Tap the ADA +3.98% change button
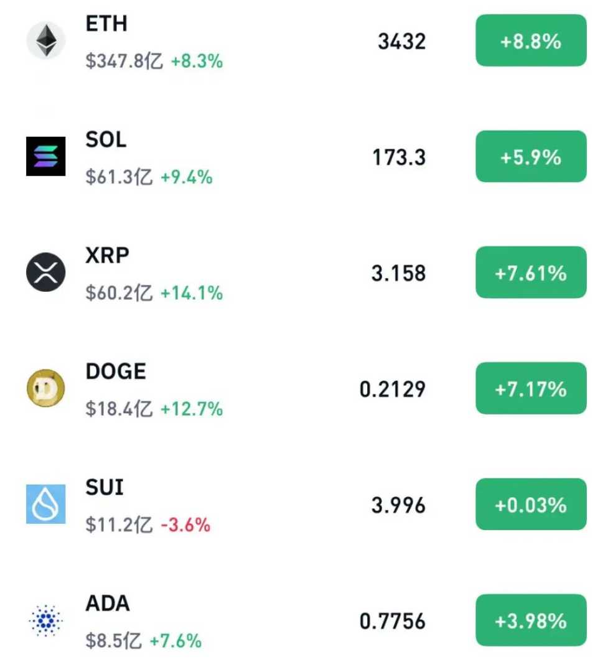The width and height of the screenshot is (613, 672). click(x=531, y=620)
